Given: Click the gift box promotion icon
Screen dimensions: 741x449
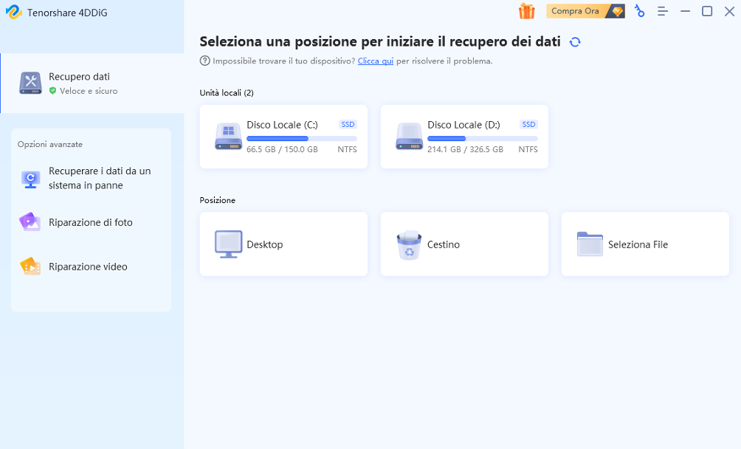Looking at the screenshot, I should point(526,11).
